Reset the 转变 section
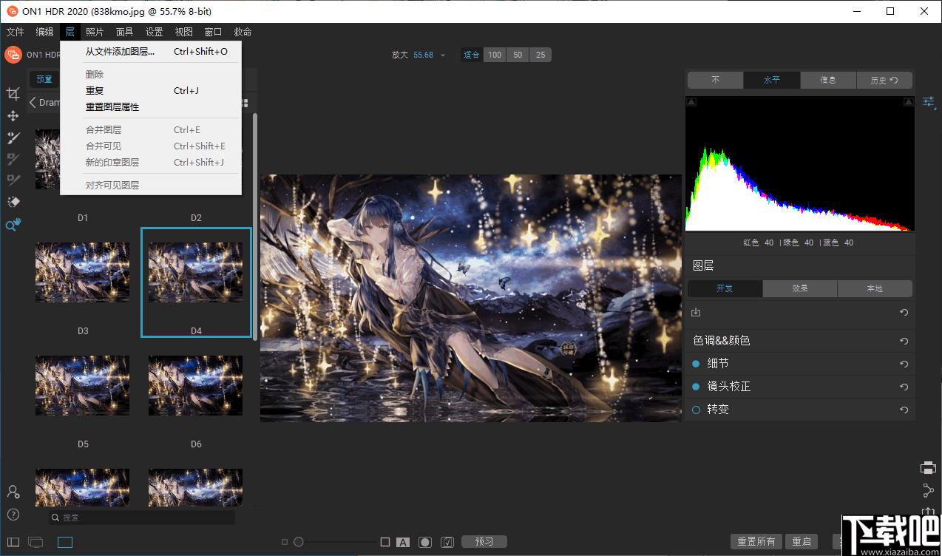The width and height of the screenshot is (942, 556). (904, 410)
